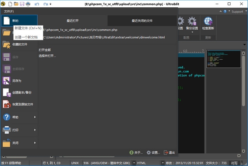Click the 打印 printer icon in the menu

coord(7,130)
